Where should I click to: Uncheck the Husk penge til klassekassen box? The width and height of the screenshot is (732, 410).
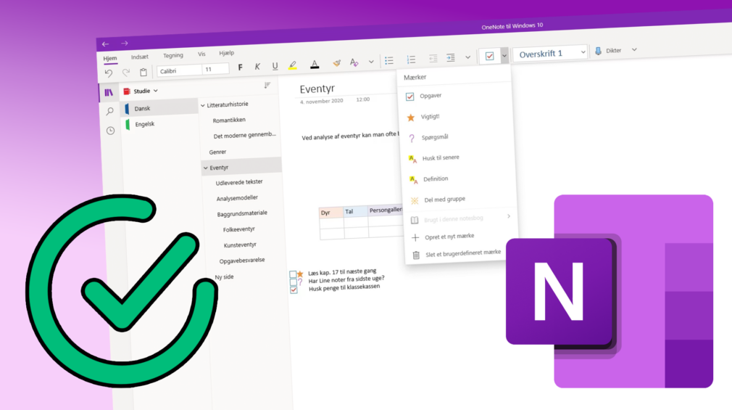pyautogui.click(x=294, y=290)
